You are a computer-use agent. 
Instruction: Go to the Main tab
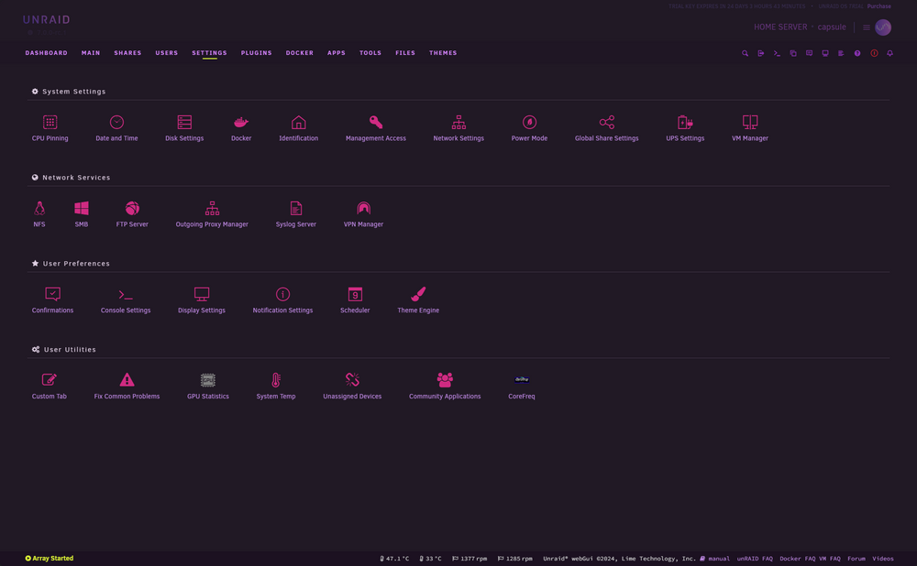pyautogui.click(x=91, y=52)
